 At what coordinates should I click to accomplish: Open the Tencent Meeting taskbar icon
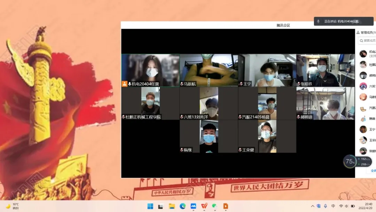click(x=193, y=206)
